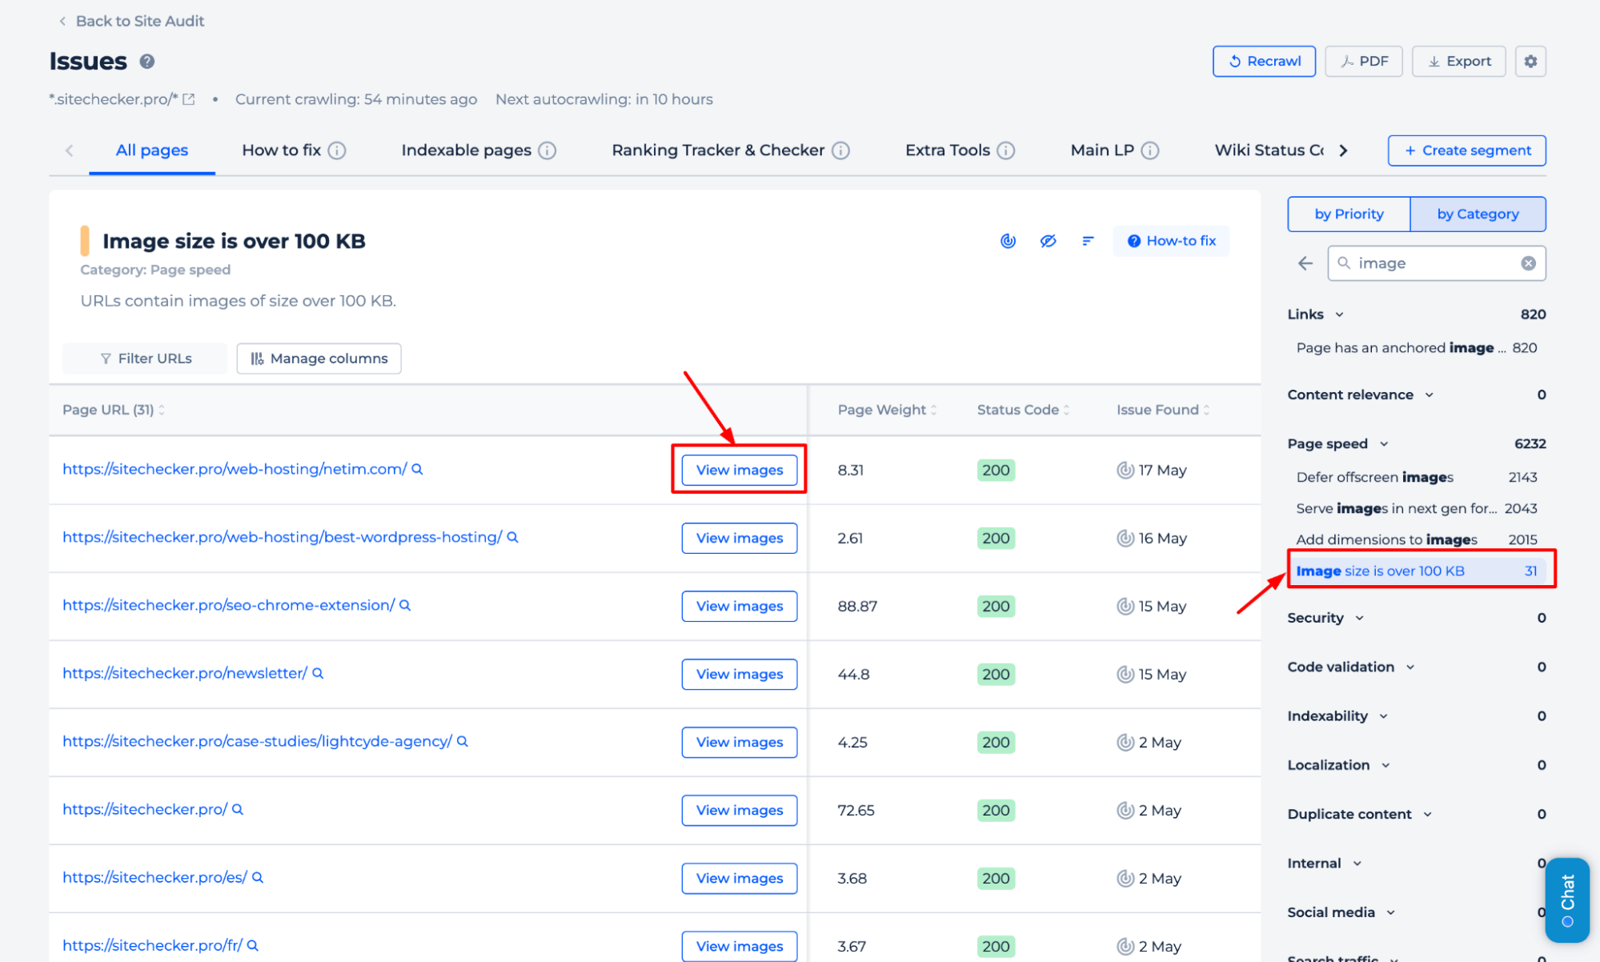The height and width of the screenshot is (962, 1600).
Task: Click the sort lines icon in issue header
Action: (x=1088, y=241)
